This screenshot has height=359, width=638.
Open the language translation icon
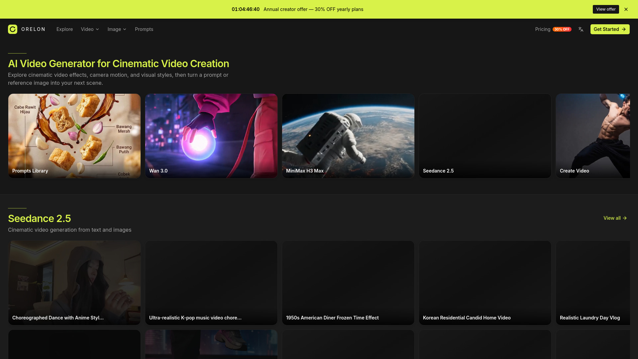click(581, 29)
